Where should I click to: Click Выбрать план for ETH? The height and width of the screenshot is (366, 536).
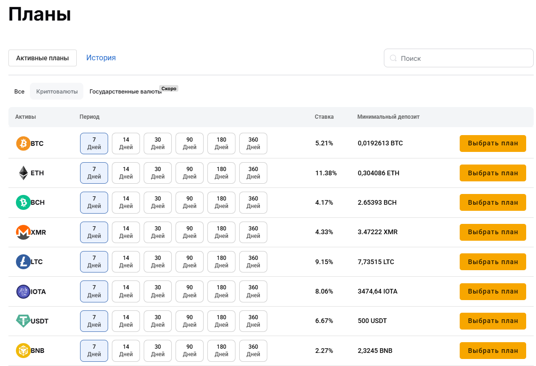[x=492, y=173]
